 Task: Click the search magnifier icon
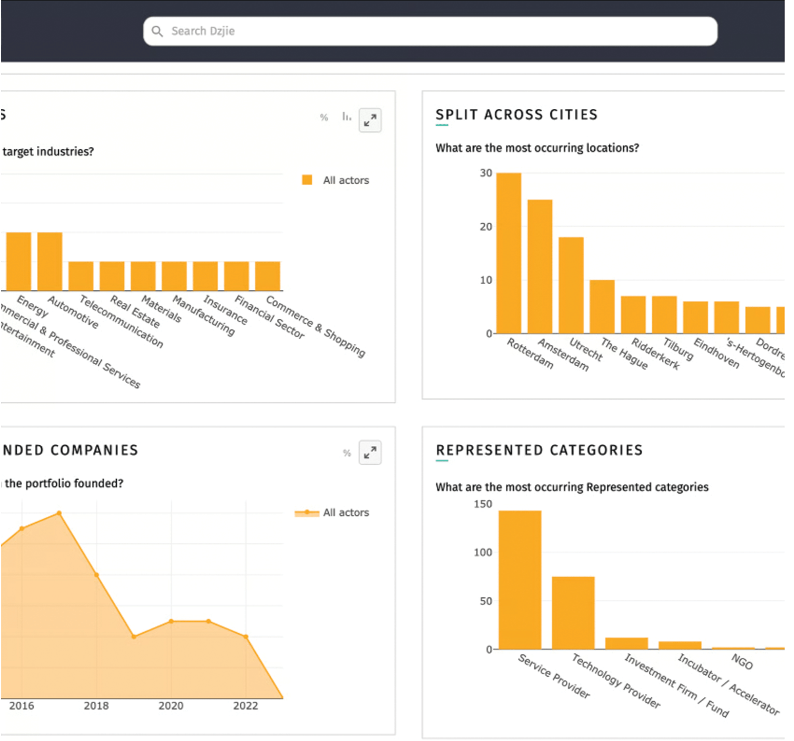coord(158,31)
